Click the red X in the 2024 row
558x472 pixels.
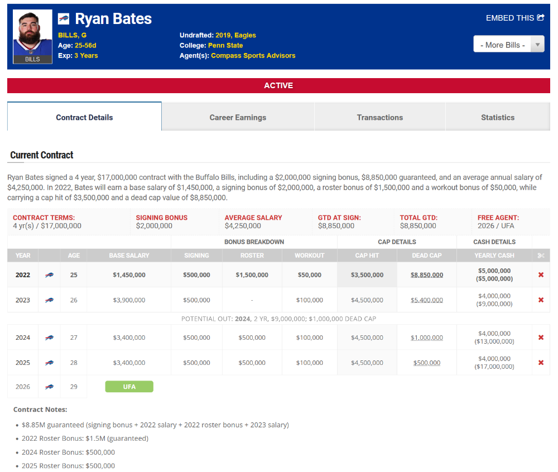541,337
